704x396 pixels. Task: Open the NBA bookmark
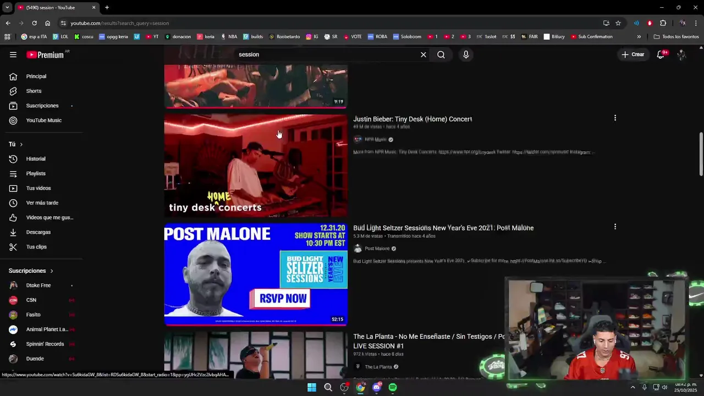point(229,37)
